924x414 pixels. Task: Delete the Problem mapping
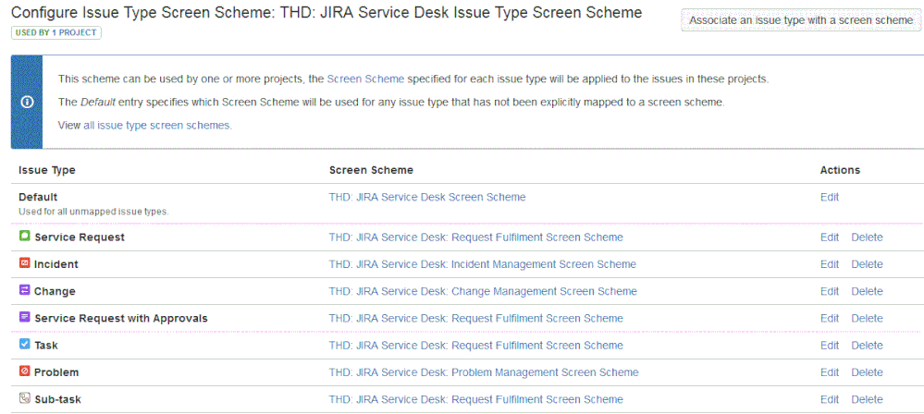click(867, 372)
